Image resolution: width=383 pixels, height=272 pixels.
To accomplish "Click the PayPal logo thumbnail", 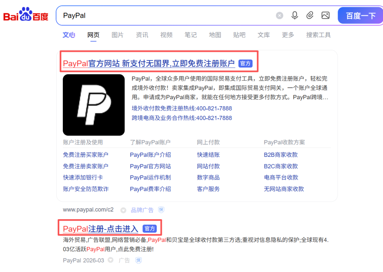I will (94, 105).
